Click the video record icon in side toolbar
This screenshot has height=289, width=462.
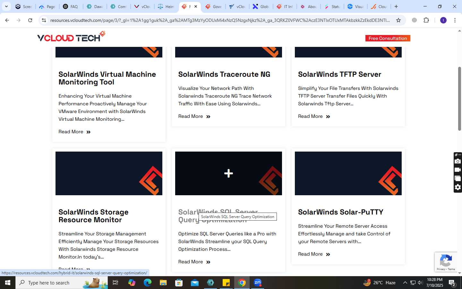458,170
